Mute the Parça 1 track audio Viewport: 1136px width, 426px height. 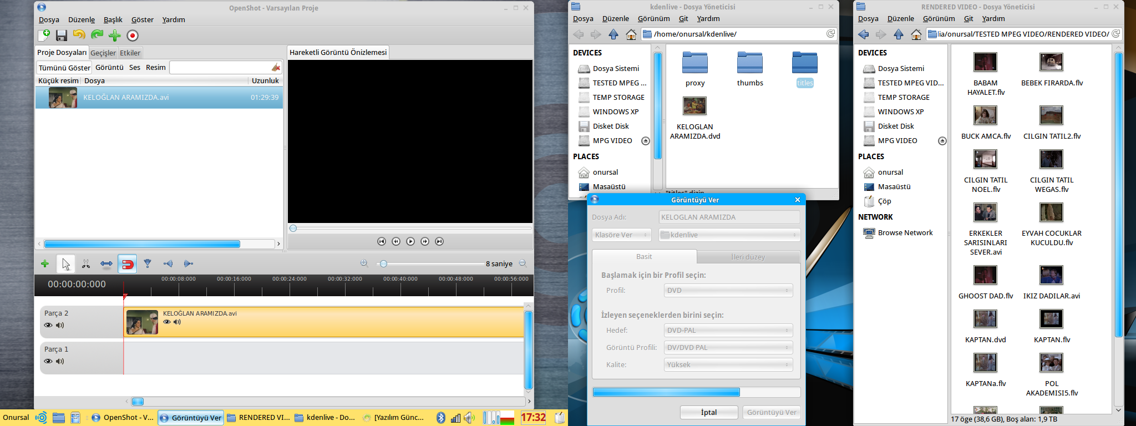coord(60,361)
